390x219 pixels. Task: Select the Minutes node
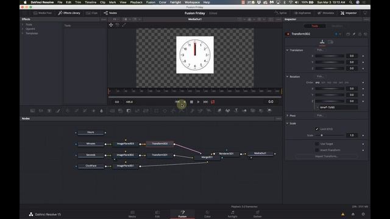tap(91, 144)
